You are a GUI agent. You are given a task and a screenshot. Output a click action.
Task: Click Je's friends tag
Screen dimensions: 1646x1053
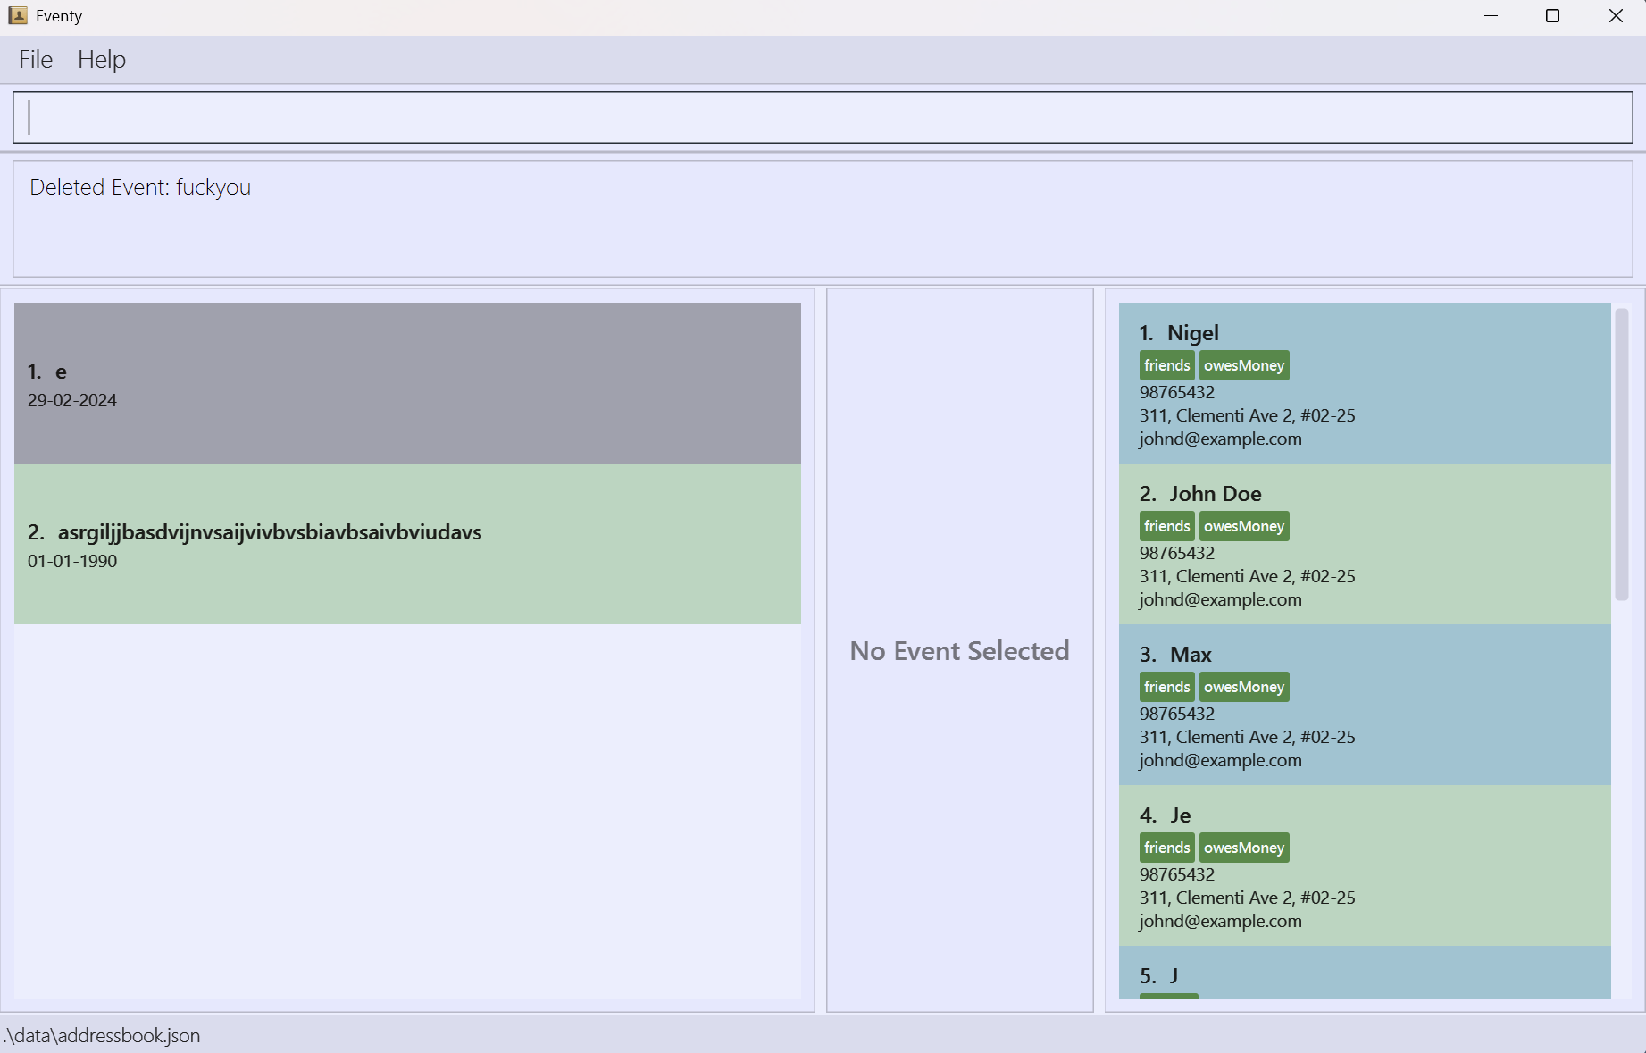tap(1167, 848)
